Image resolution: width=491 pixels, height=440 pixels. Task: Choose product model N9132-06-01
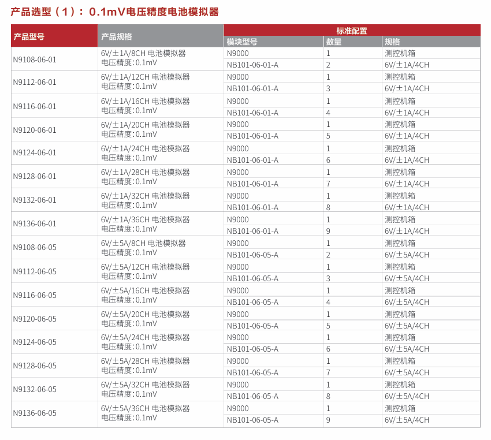point(35,200)
